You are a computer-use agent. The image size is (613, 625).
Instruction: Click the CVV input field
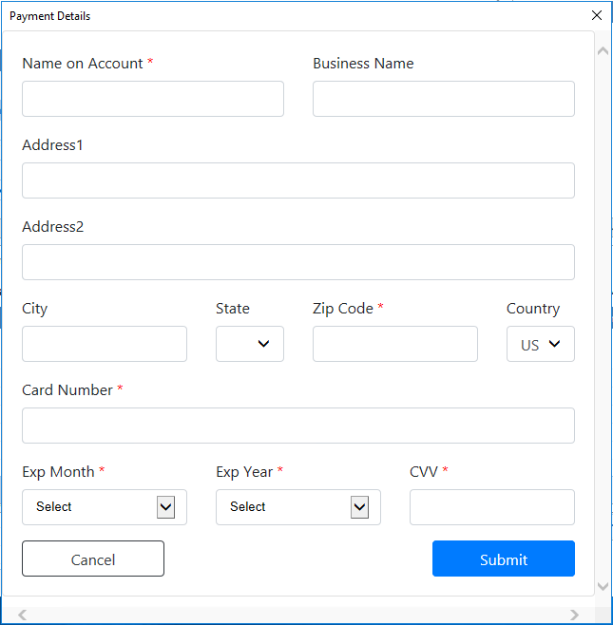pos(492,507)
